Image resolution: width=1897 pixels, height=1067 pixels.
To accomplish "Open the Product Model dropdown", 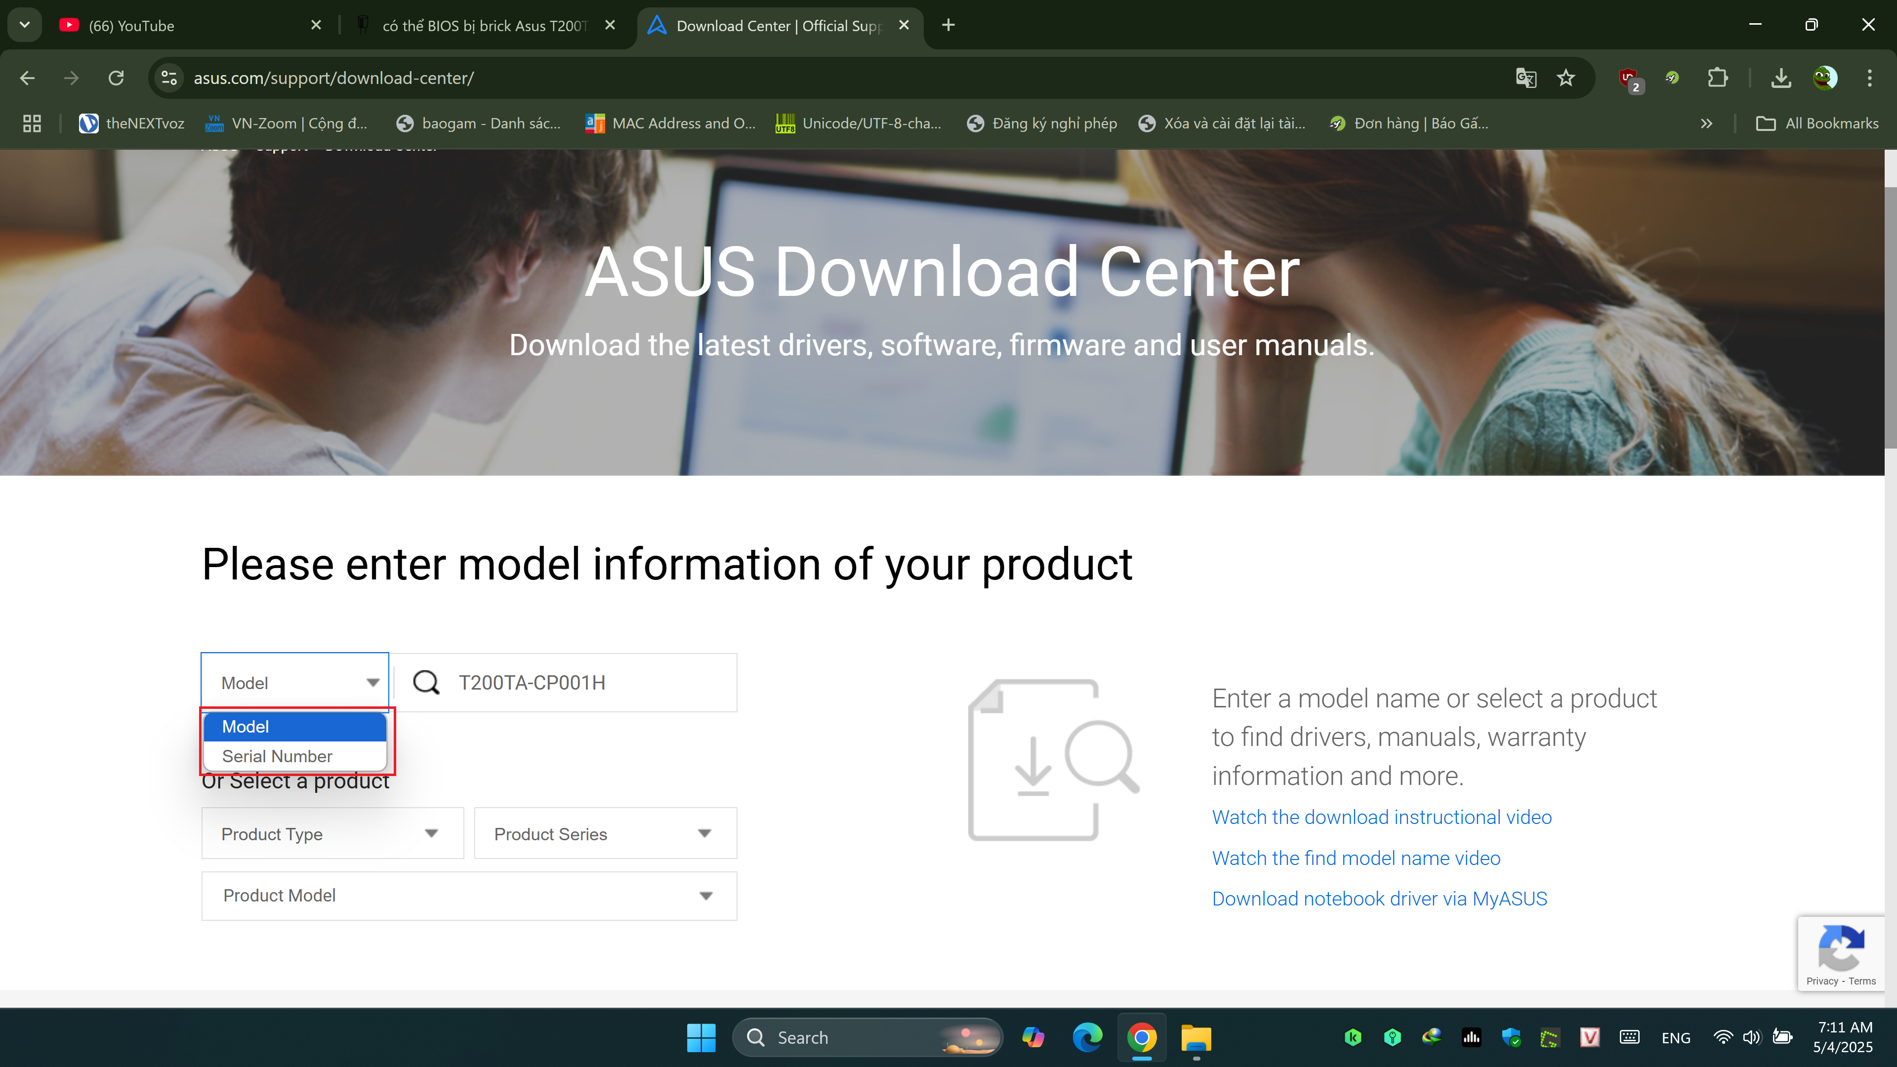I will pos(469,896).
